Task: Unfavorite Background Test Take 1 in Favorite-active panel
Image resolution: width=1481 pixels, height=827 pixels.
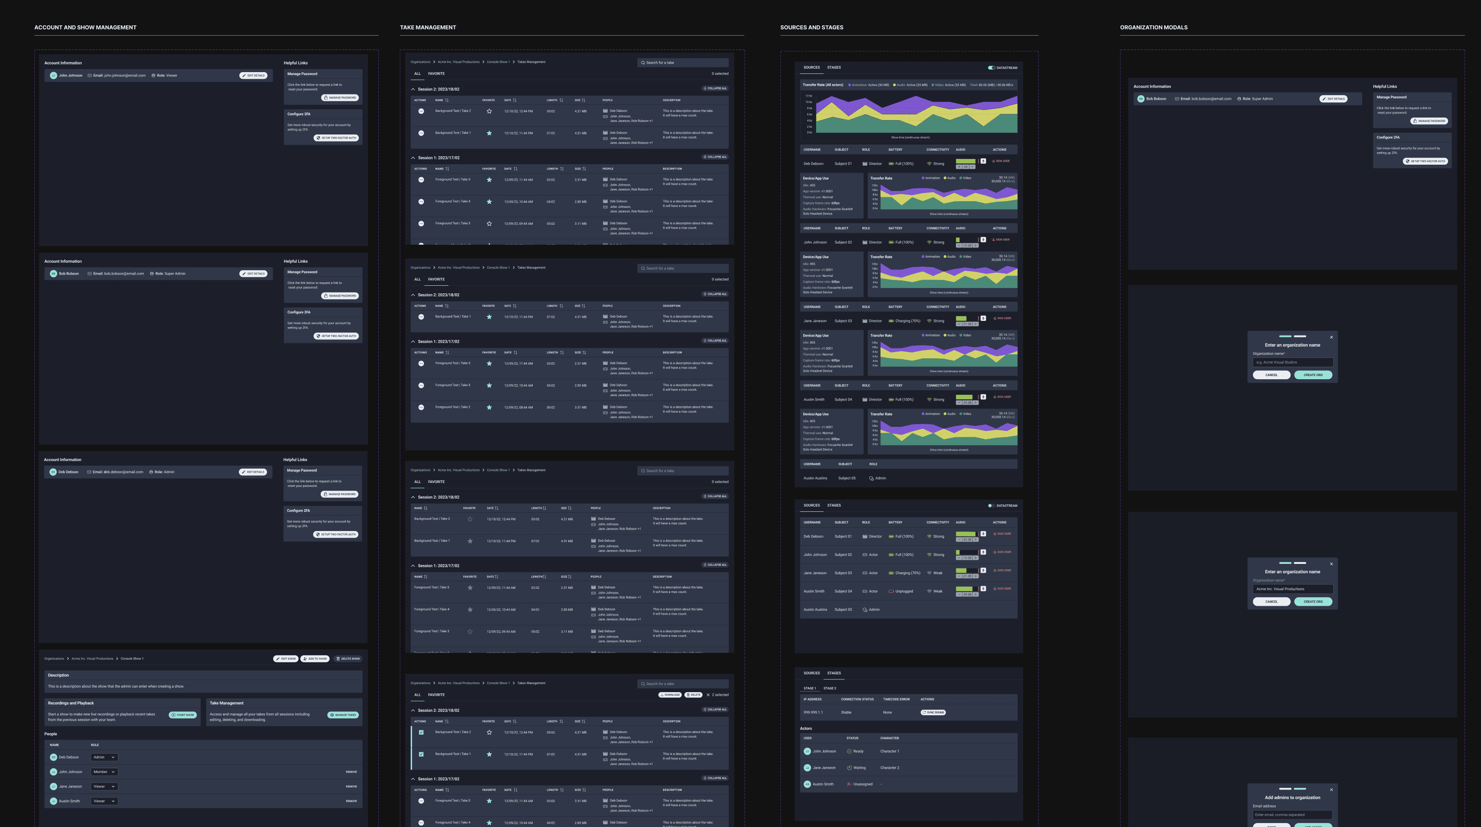Action: pyautogui.click(x=489, y=317)
